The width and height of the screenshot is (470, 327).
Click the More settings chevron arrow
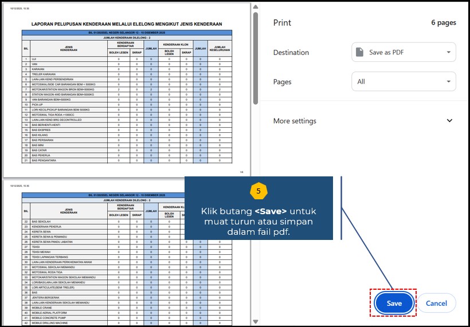click(449, 121)
